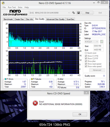The image size is (110, 127).
Task: Toggle the Show C1/PIE checkbox
Action: coord(86,56)
